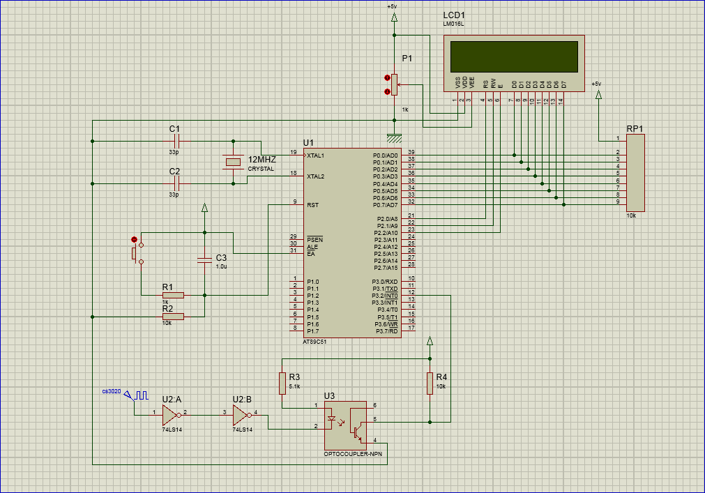Viewport: 705px width, 493px height.
Task: Click the RST pin label on U1
Action: (313, 205)
